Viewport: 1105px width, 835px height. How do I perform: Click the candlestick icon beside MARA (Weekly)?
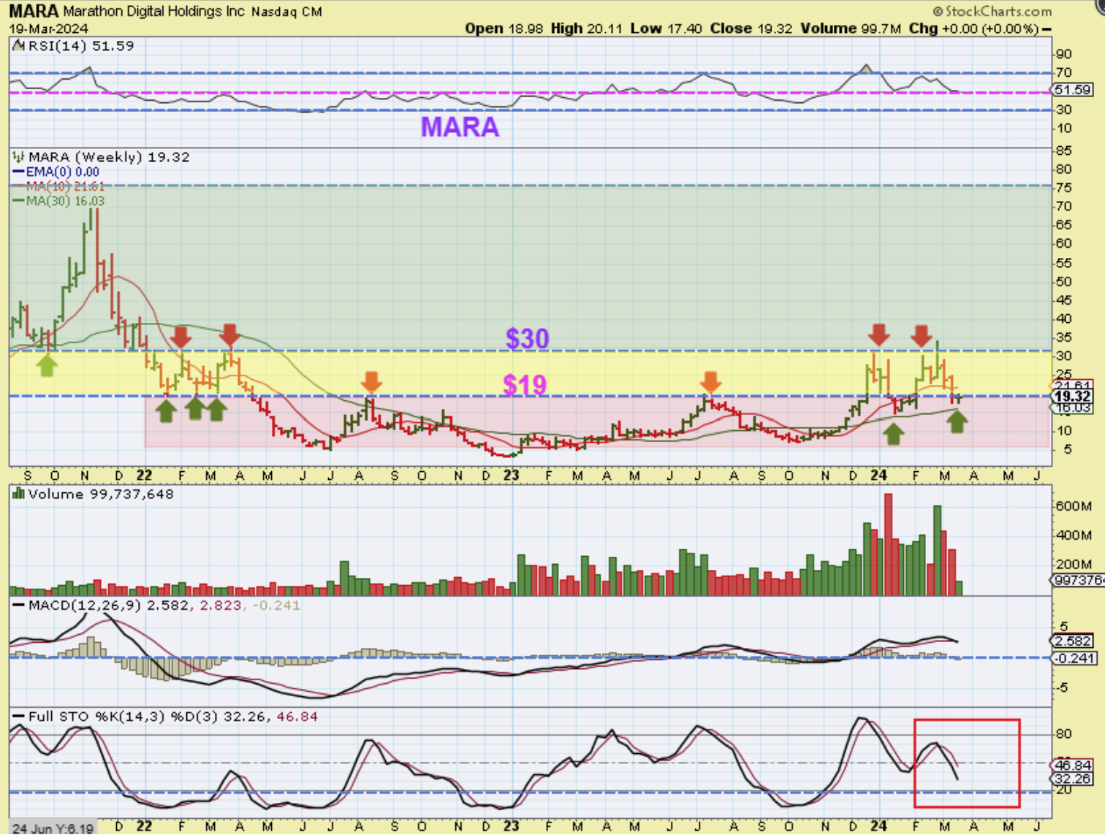(18, 157)
